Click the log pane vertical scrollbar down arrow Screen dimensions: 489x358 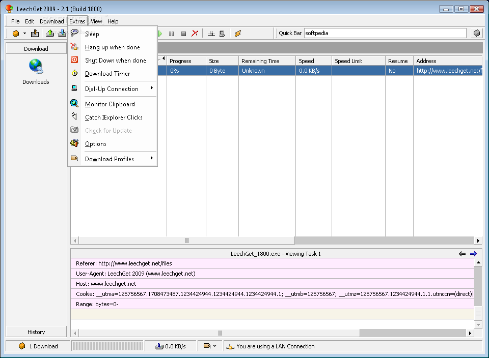click(478, 324)
